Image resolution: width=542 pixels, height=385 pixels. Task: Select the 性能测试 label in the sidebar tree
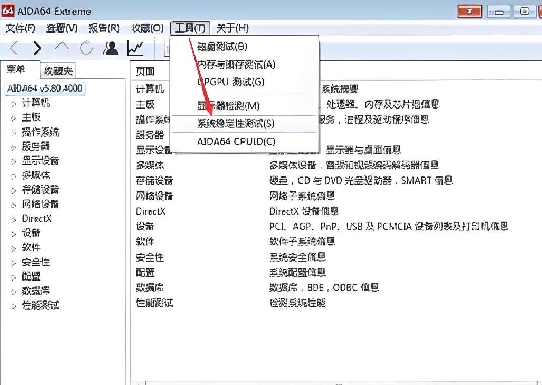click(40, 305)
